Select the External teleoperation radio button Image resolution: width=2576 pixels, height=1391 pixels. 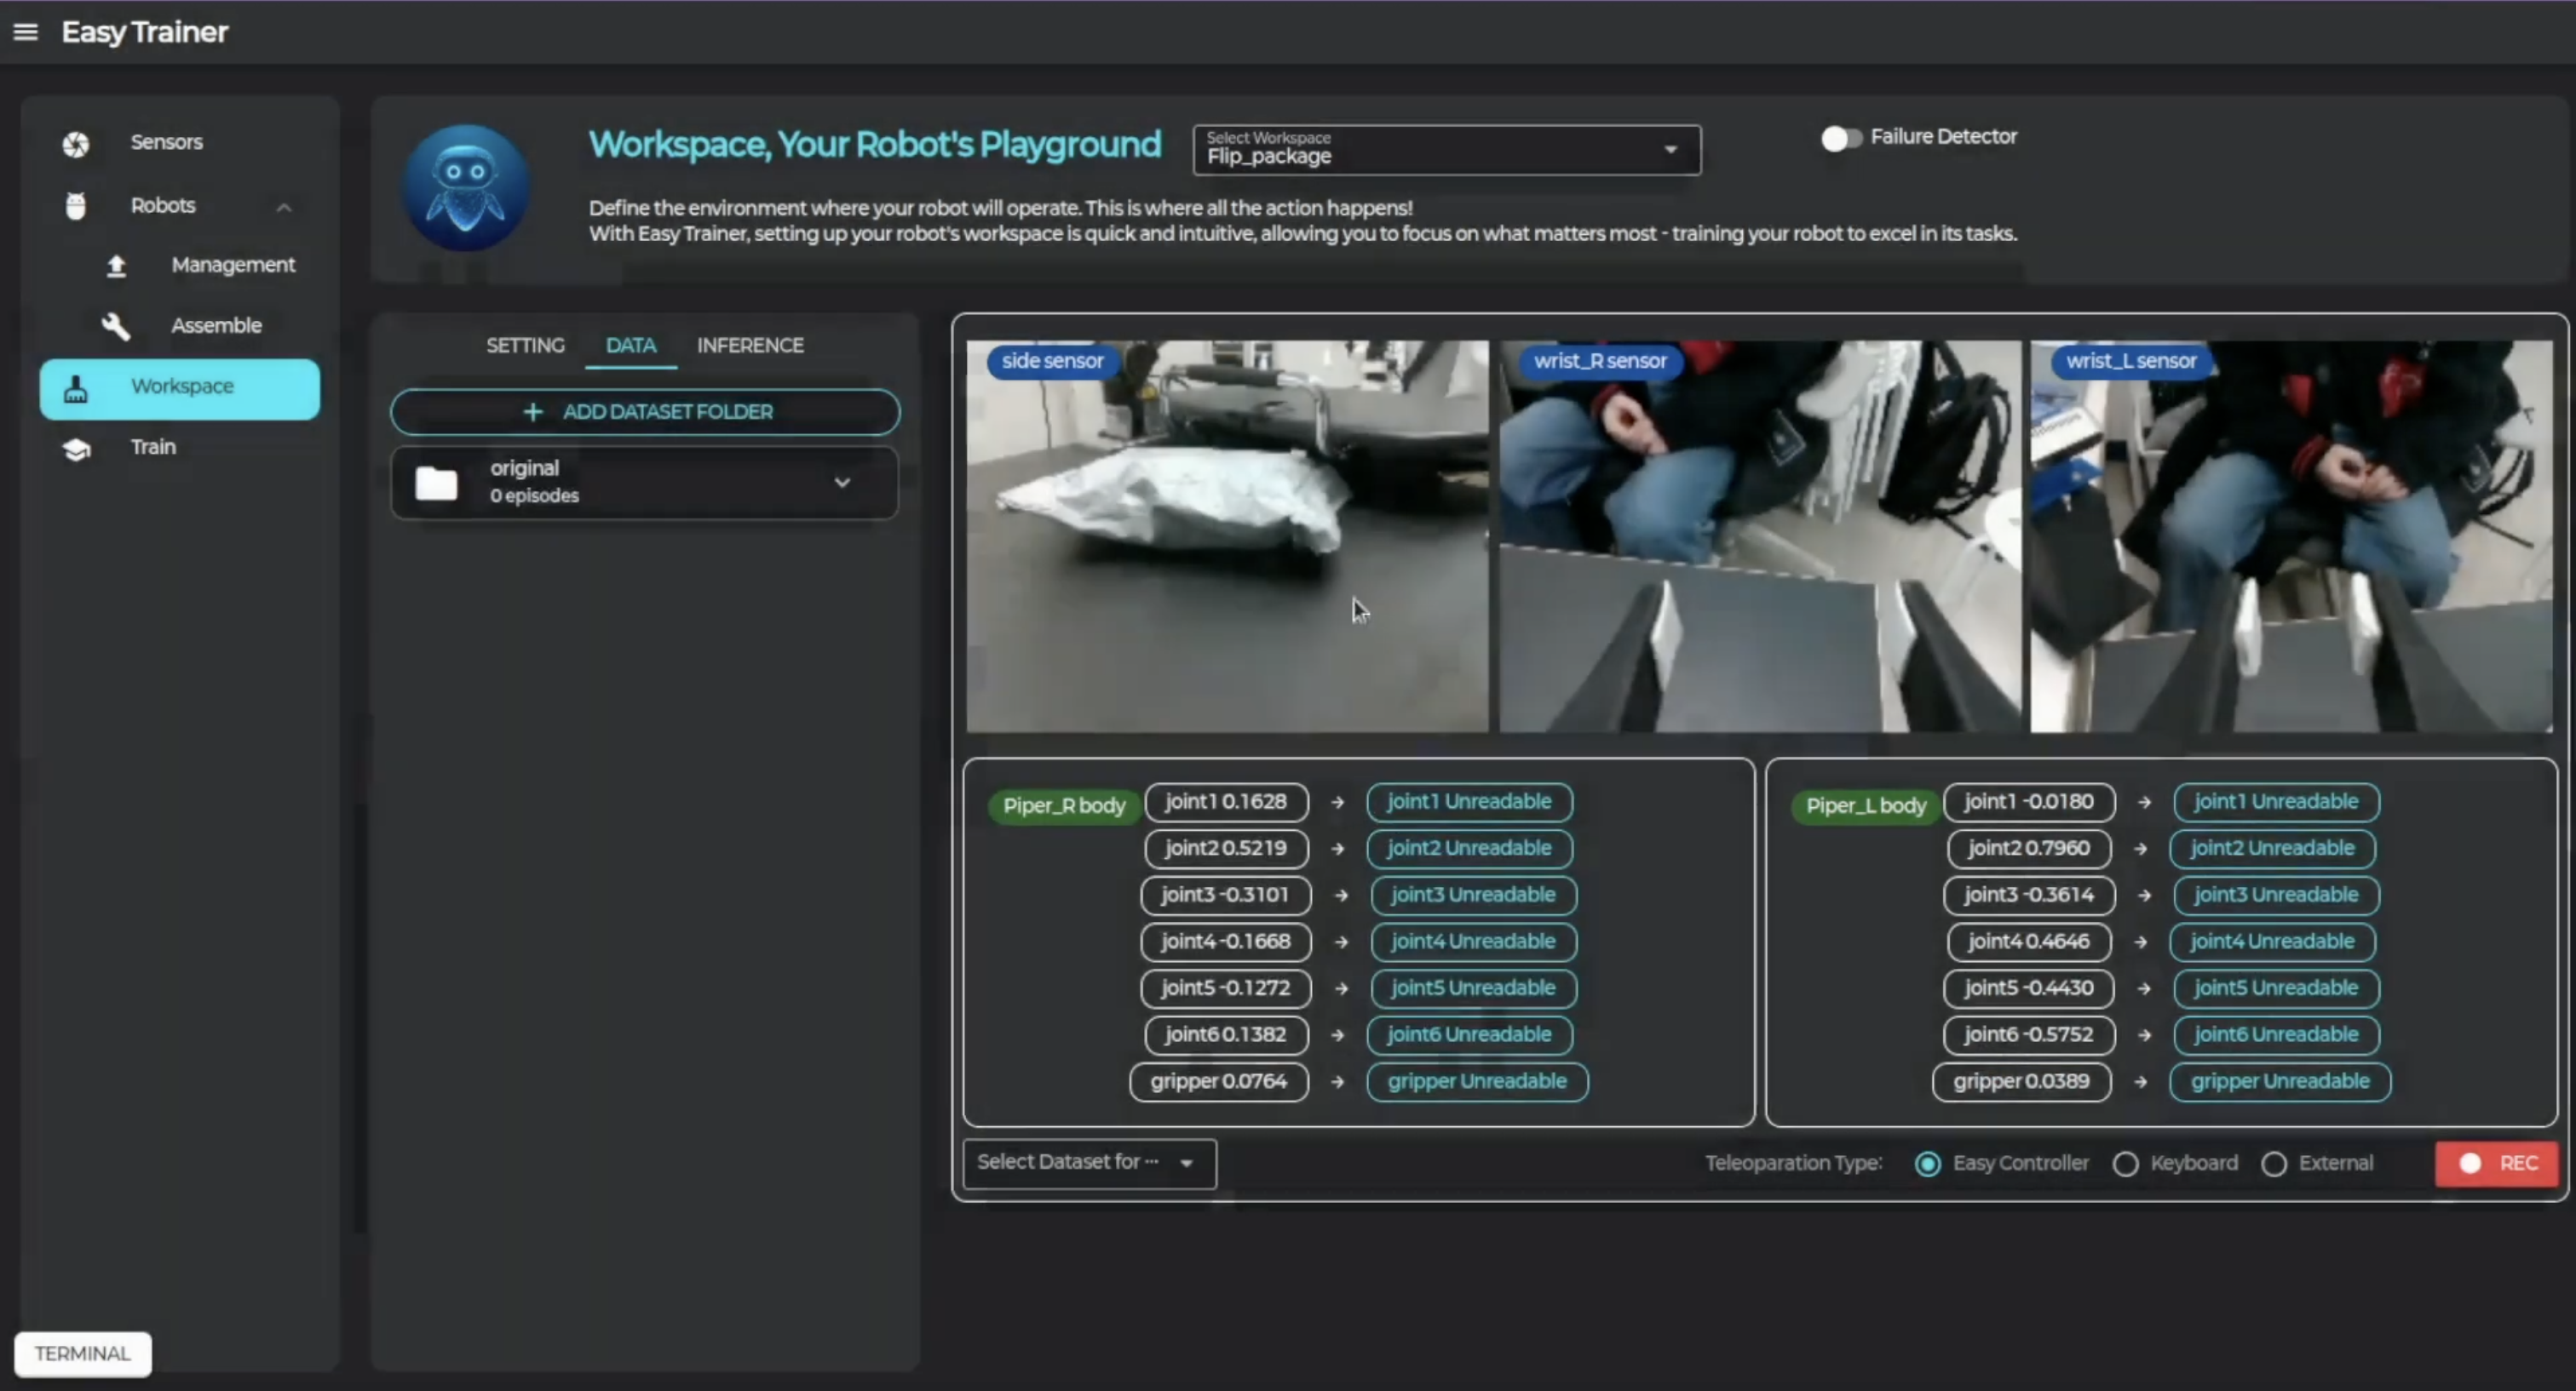coord(2274,1165)
